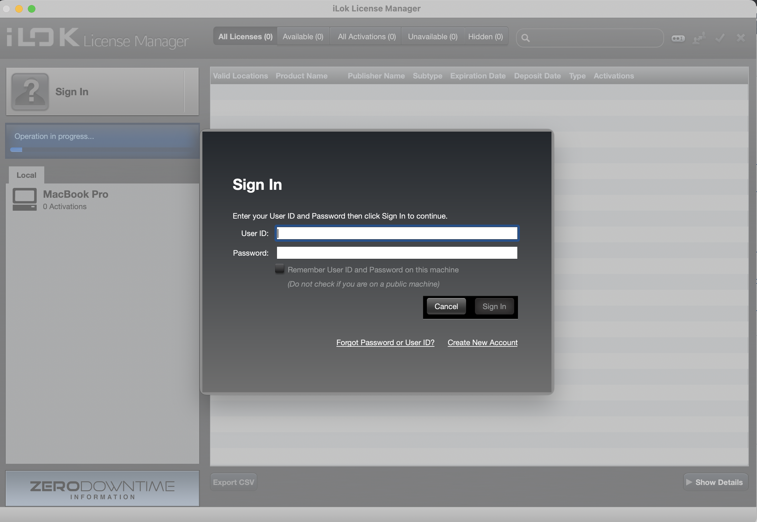Click the X deactivate icon in toolbar
Image resolution: width=757 pixels, height=522 pixels.
click(741, 38)
